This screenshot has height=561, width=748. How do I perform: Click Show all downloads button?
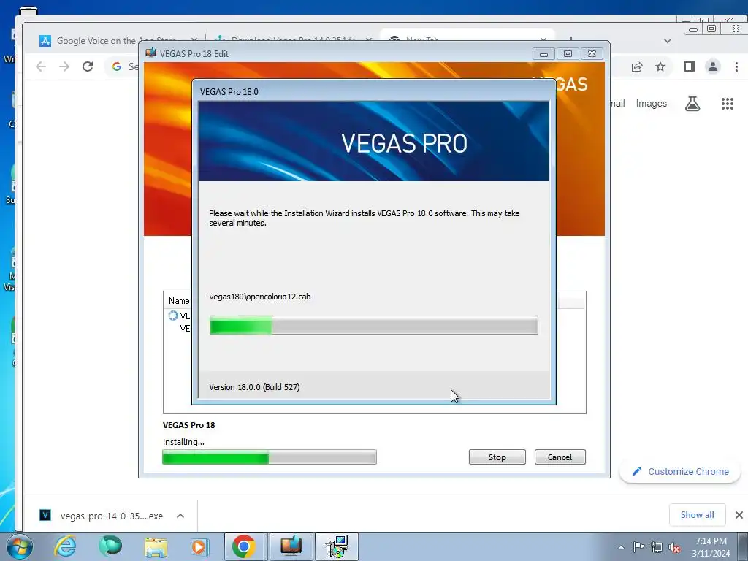tap(697, 515)
